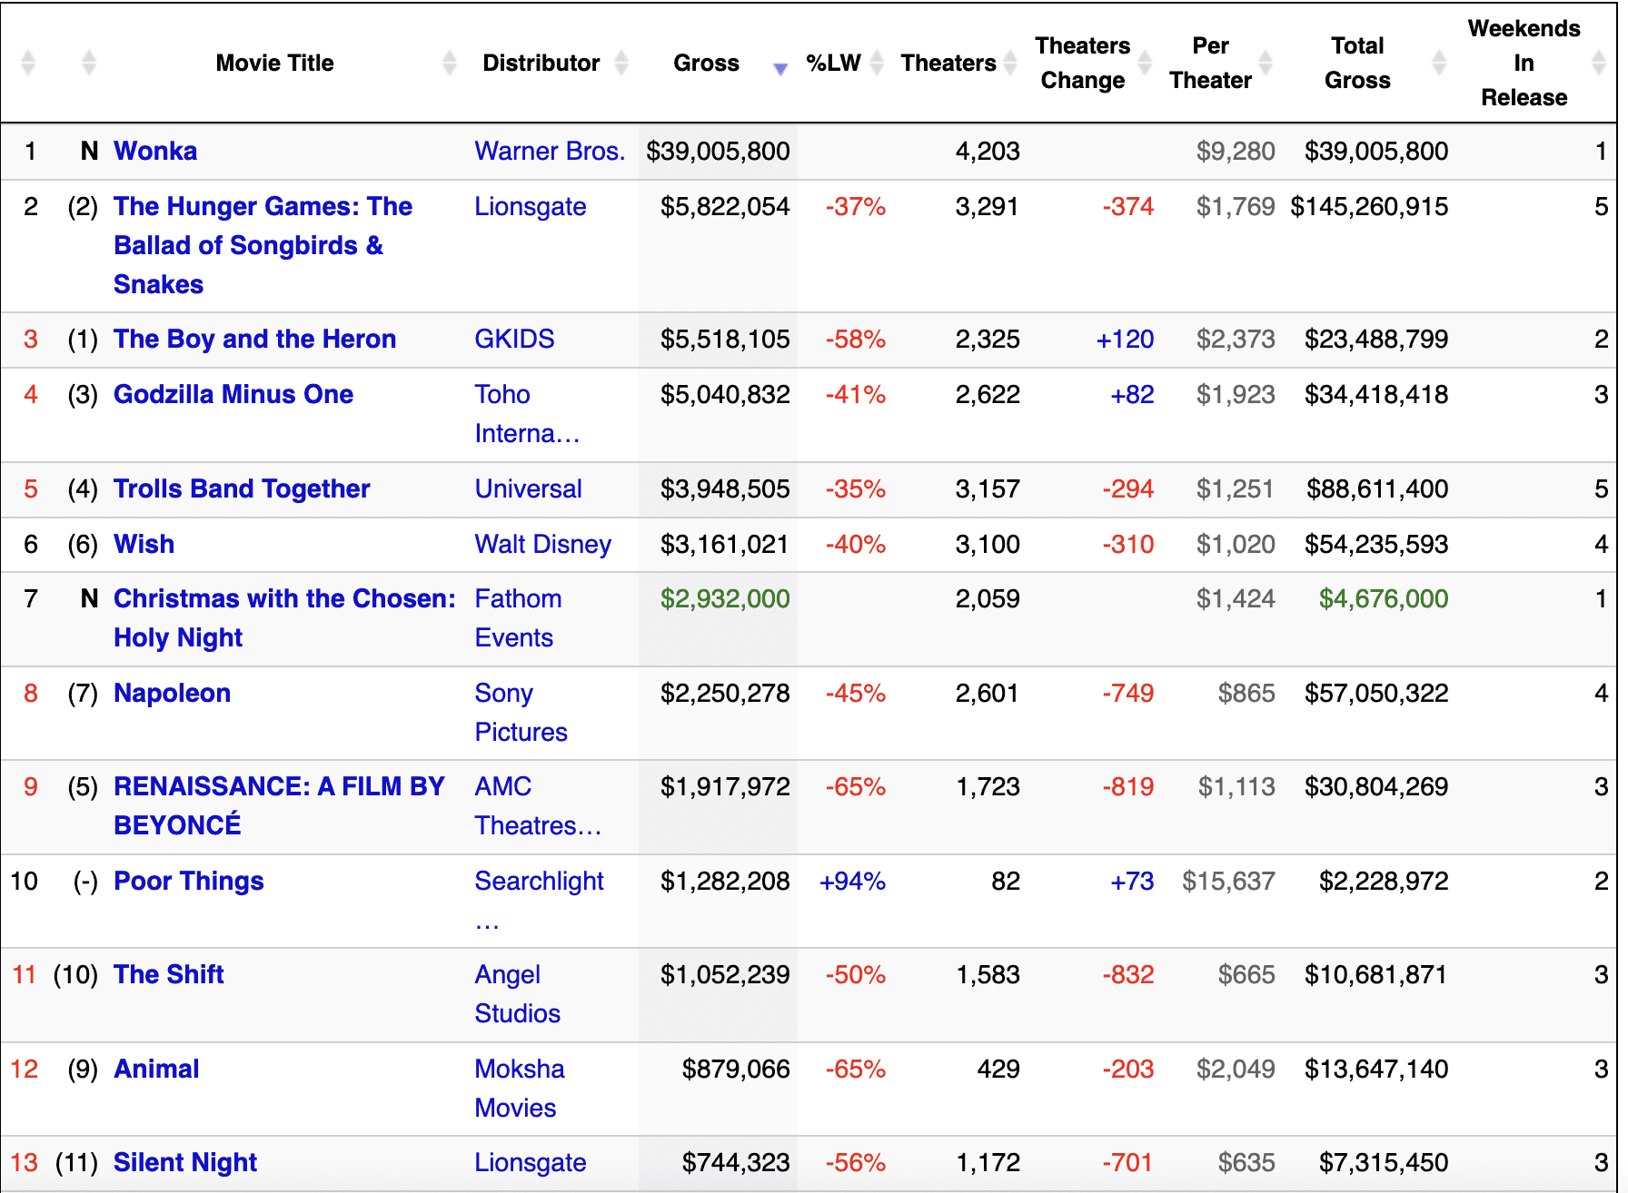Open the Animal movie link
This screenshot has width=1628, height=1193.
point(156,1069)
